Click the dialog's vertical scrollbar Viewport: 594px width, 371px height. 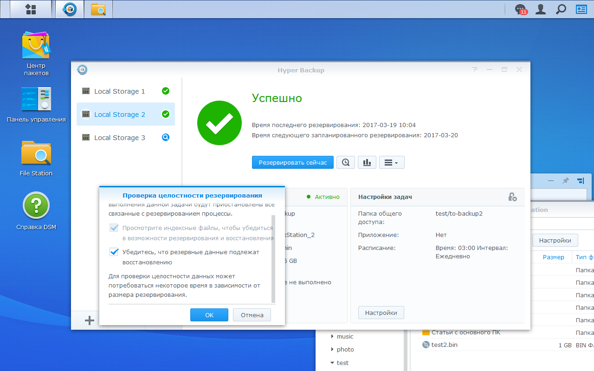pos(273,258)
